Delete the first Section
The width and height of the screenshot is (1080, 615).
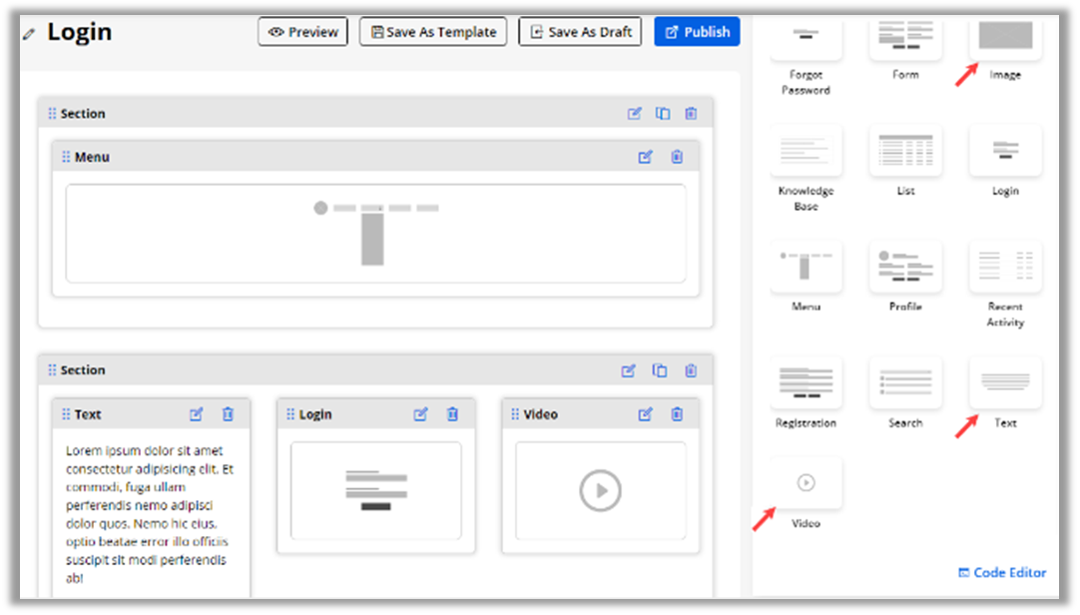pyautogui.click(x=691, y=114)
